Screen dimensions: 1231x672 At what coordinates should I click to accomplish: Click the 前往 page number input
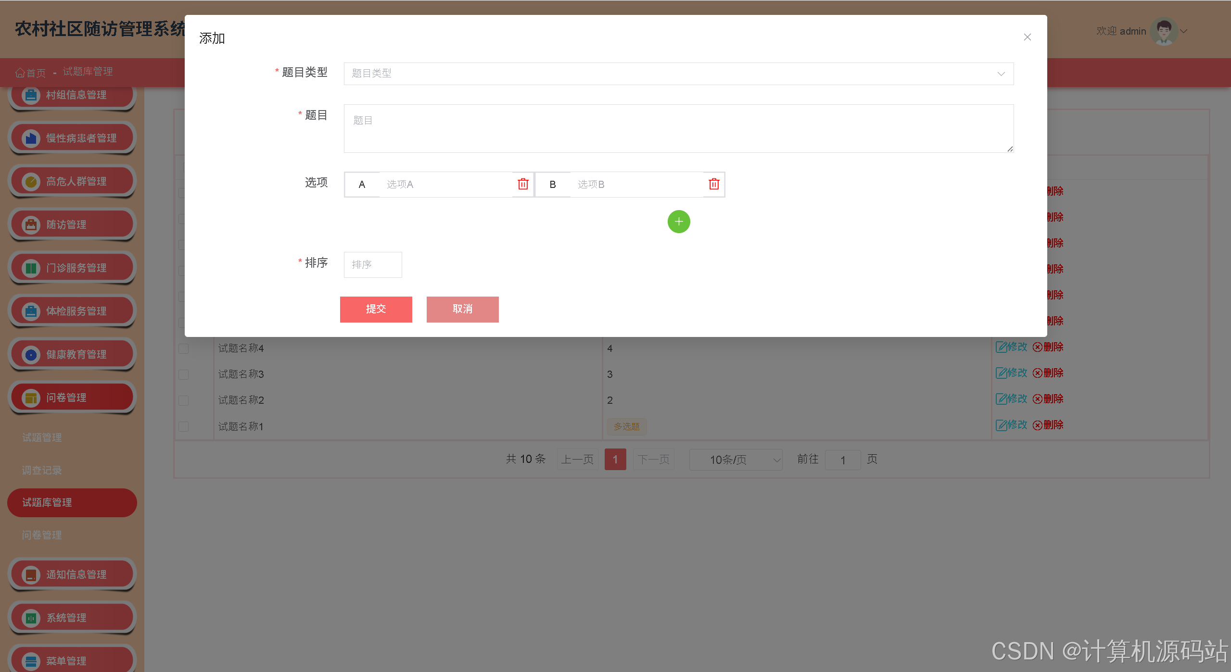843,460
